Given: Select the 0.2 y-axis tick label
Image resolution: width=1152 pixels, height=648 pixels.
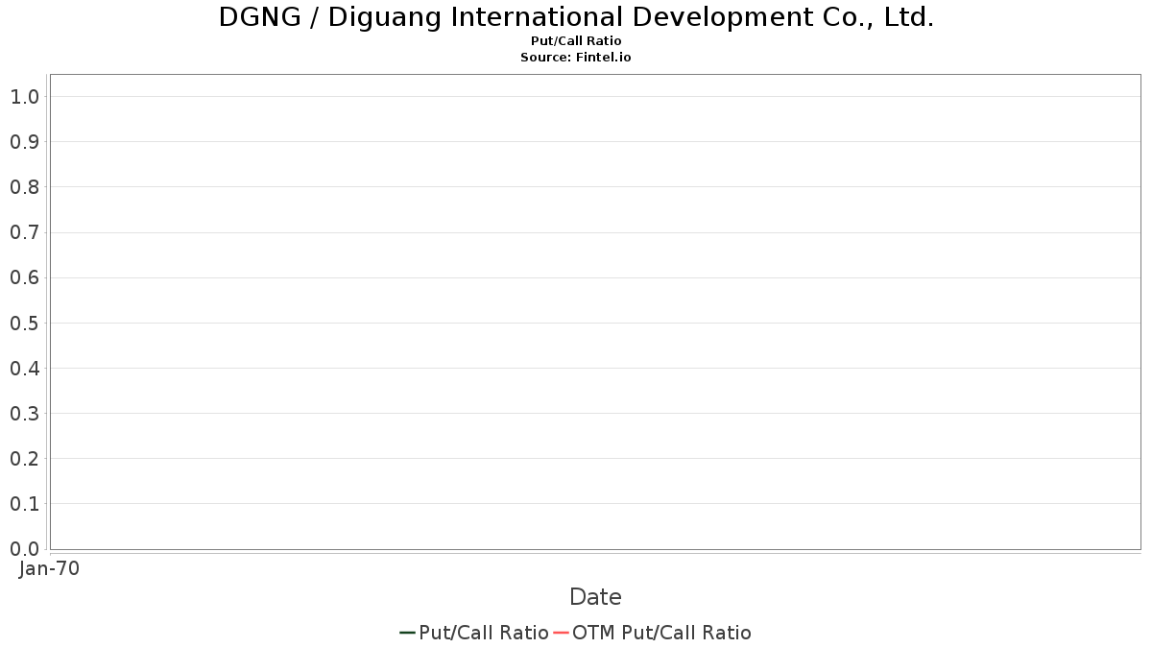Looking at the screenshot, I should [x=24, y=459].
